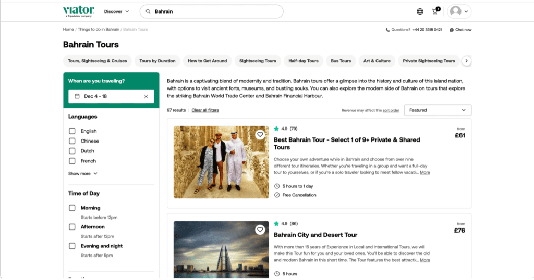This screenshot has width=534, height=280.
Task: Select the Tours by Duration chip
Action: point(157,61)
